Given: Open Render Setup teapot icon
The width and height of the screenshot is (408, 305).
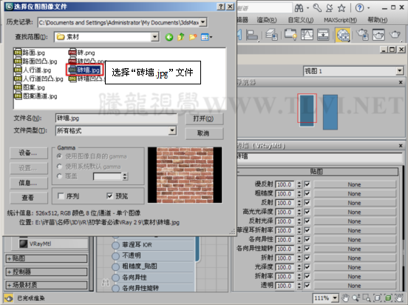Looking at the screenshot, I should 362,35.
